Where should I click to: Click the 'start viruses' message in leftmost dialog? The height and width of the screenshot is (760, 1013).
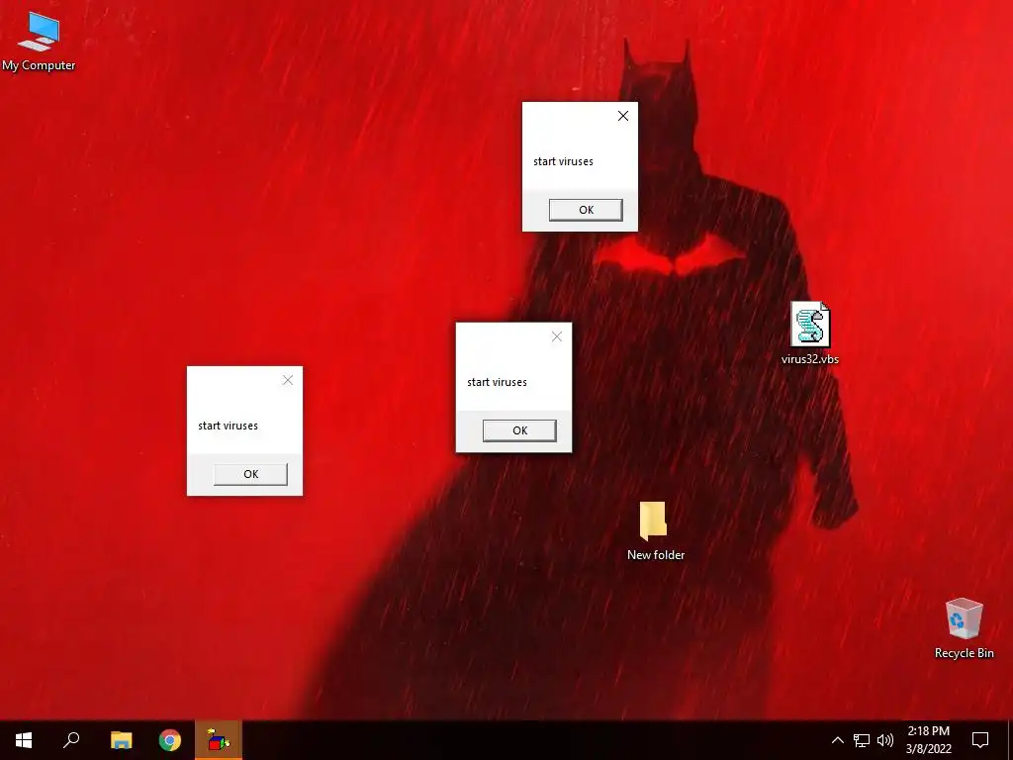[228, 426]
